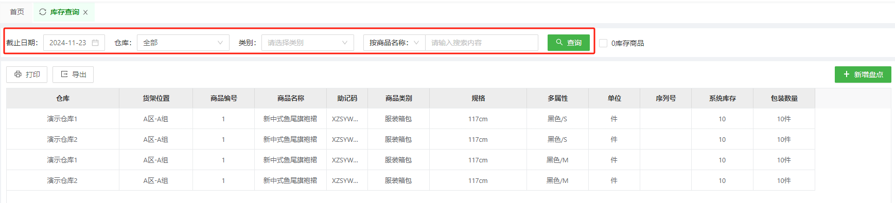Click the 商品名称 column header

(291, 98)
